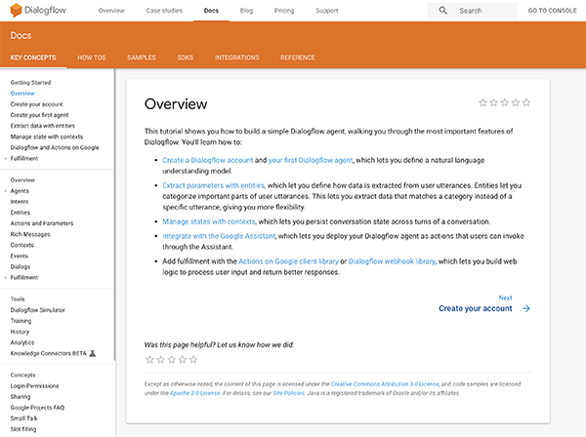Go to next page Create your account
The width and height of the screenshot is (586, 437).
click(476, 308)
